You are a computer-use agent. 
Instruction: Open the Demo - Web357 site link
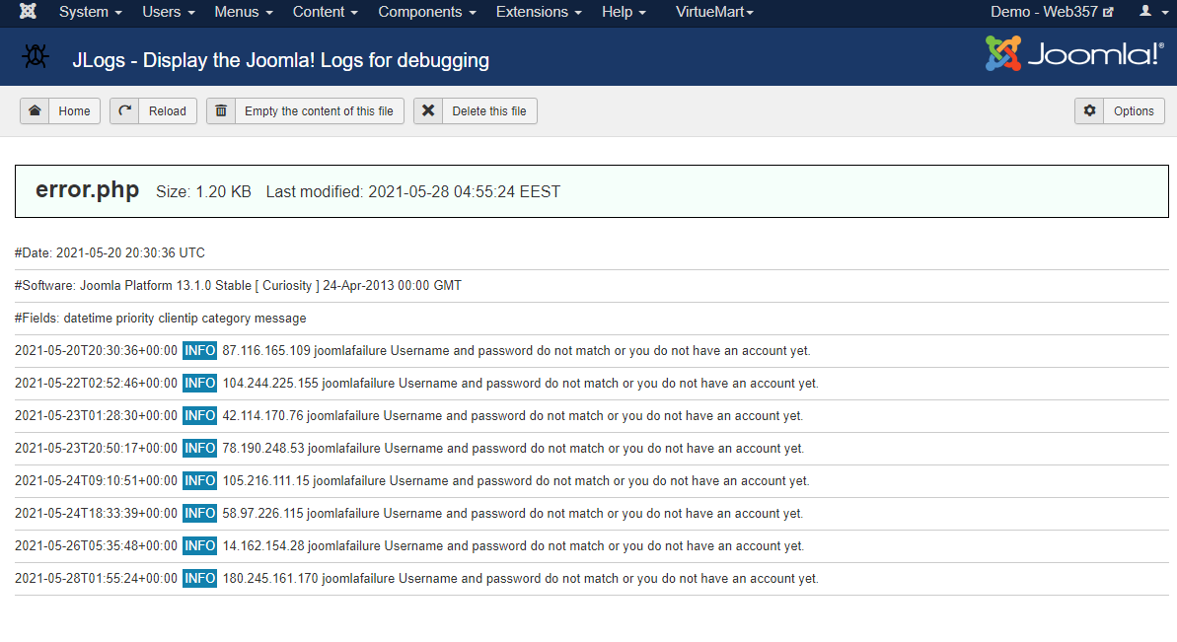(x=1052, y=12)
